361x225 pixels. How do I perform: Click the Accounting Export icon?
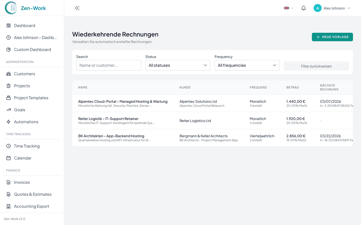pos(8,206)
